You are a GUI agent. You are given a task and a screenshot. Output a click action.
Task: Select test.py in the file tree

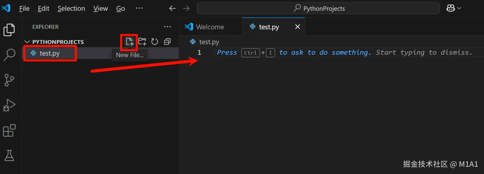point(50,54)
